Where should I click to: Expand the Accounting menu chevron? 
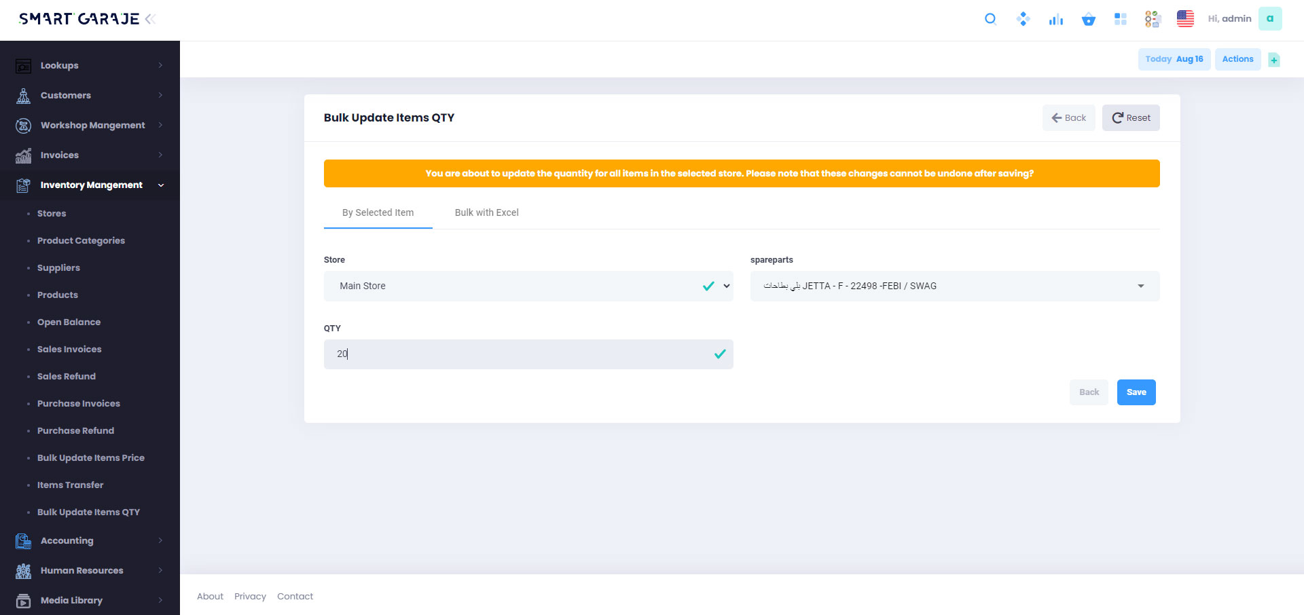160,540
